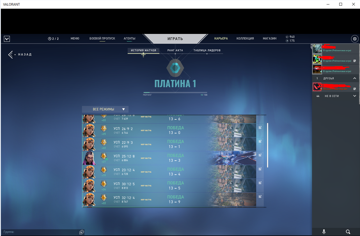Viewport: 360px width, 236px height.
Task: Switch to the ТАБЛИЦА ЛИДЕРОВ tab
Action: [x=207, y=50]
